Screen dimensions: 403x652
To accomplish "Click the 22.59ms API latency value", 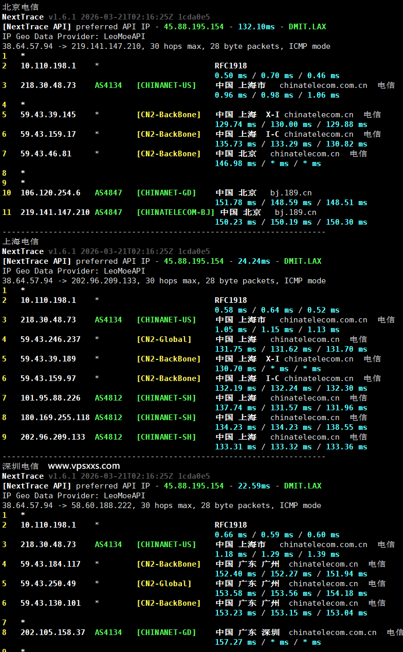I will 253,486.
